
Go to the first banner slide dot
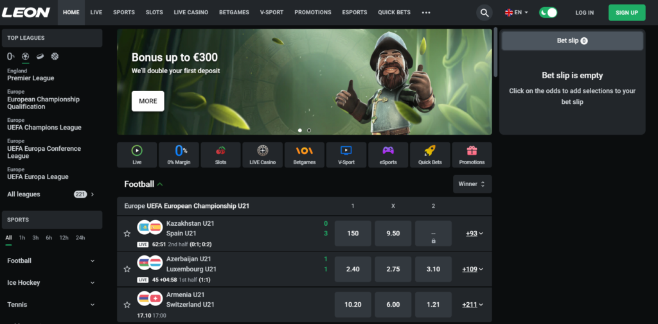(x=300, y=130)
